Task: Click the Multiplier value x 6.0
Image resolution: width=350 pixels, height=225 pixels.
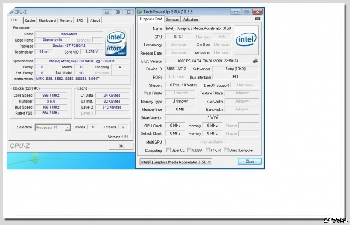Action: pyautogui.click(x=51, y=101)
